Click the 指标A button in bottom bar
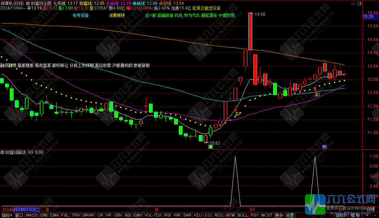This screenshot has width=379, height=218. coord(7,215)
